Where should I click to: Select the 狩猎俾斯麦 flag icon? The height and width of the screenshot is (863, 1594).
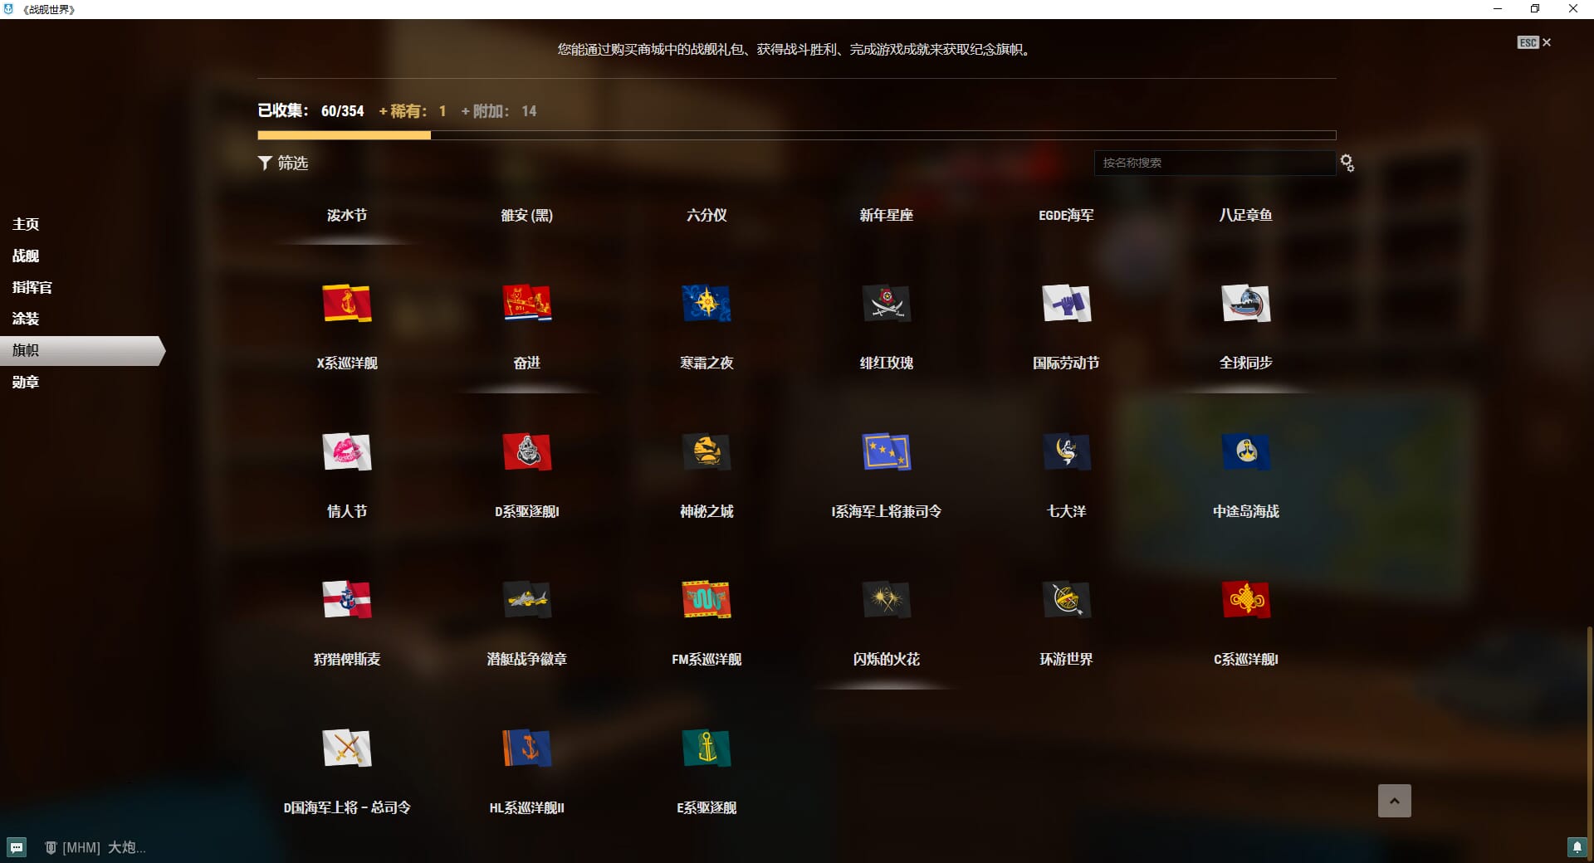(x=346, y=600)
